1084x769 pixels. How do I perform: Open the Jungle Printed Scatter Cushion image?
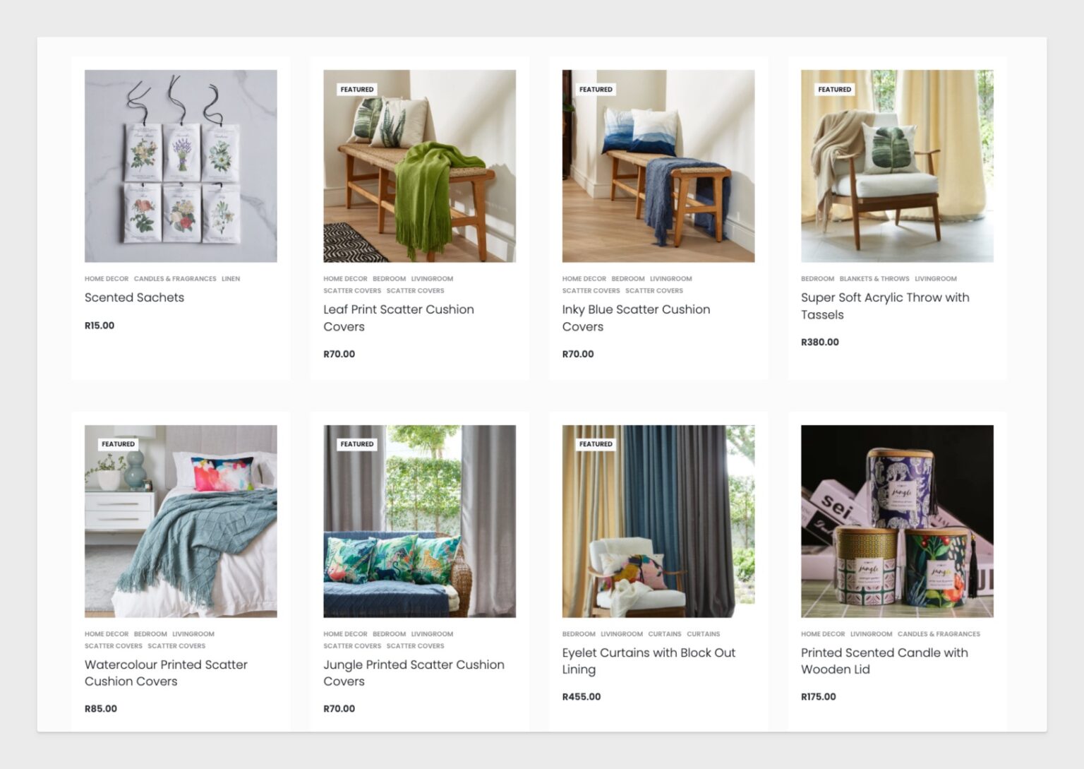(x=419, y=521)
